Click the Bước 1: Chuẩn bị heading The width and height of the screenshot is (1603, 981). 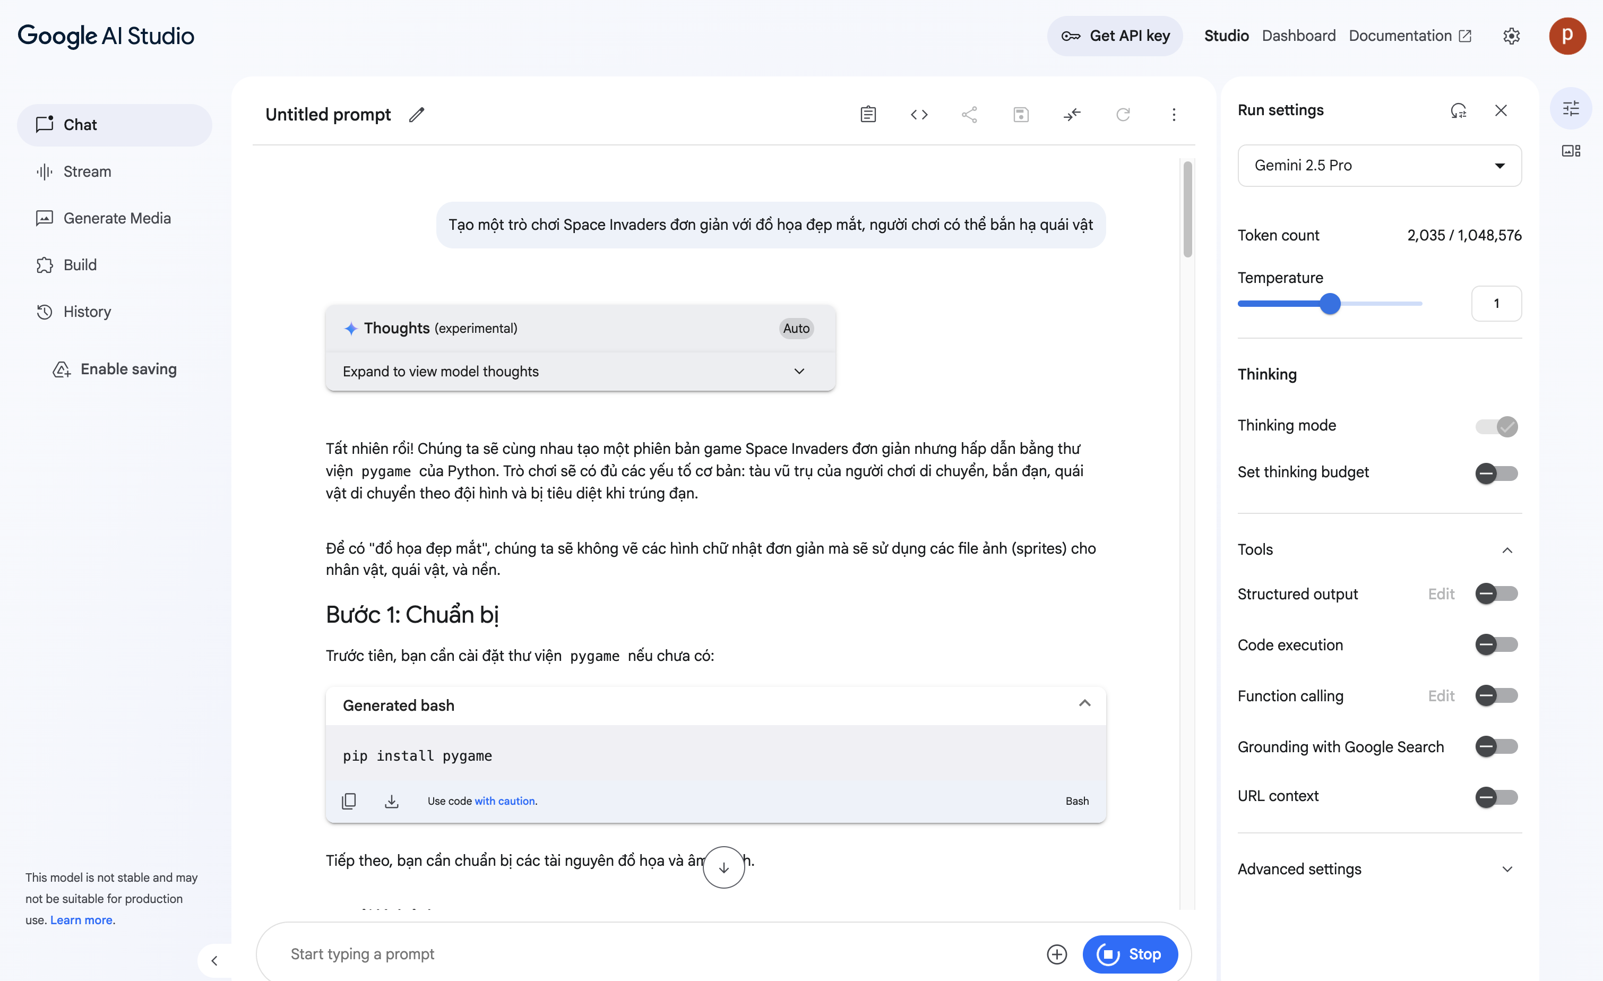pyautogui.click(x=412, y=614)
